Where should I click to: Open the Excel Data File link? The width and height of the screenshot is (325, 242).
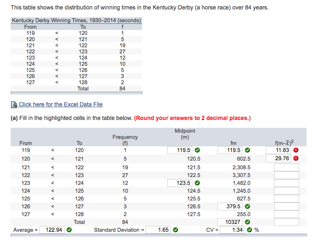point(61,104)
